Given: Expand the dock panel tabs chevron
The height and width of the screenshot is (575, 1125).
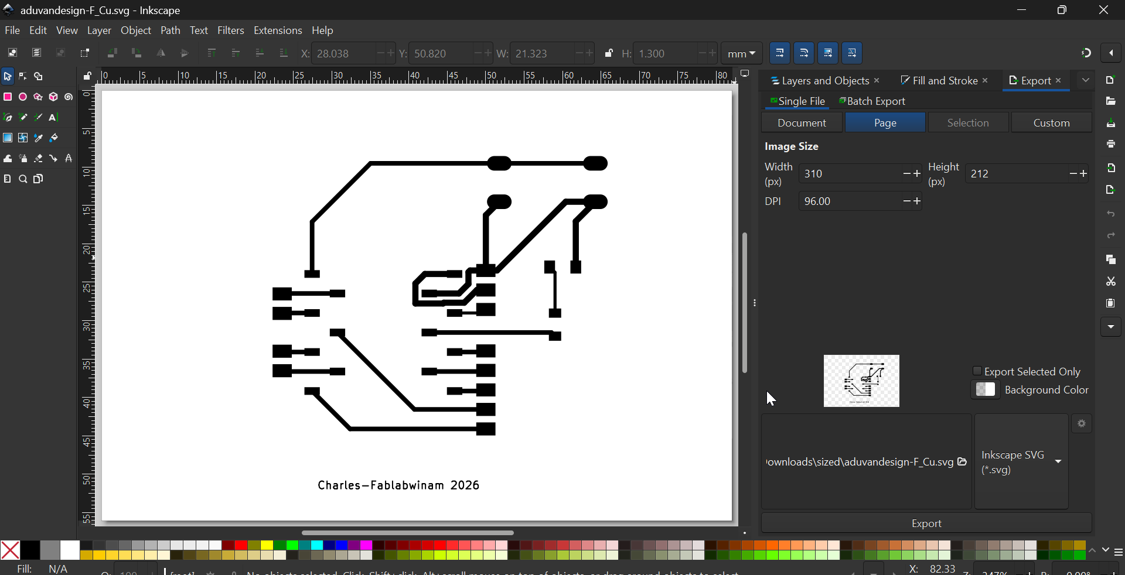Looking at the screenshot, I should coord(1086,80).
